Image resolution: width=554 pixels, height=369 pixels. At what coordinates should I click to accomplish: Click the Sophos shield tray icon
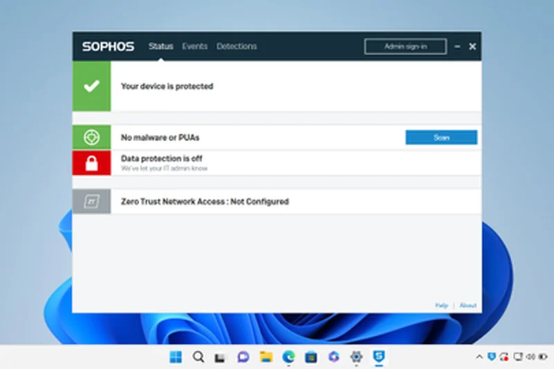pos(491,357)
